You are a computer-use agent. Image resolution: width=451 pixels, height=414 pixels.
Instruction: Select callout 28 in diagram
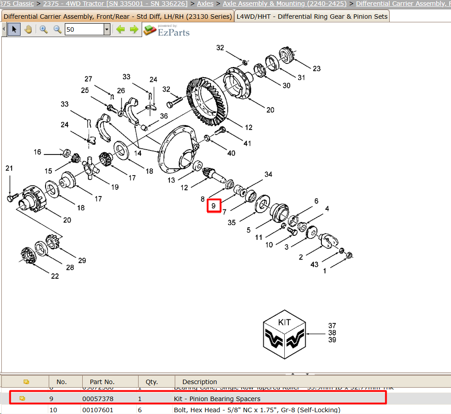coord(70,268)
